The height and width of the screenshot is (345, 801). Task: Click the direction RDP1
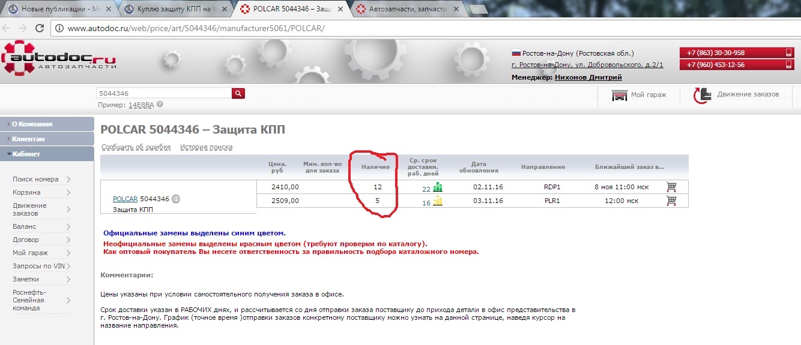coord(552,187)
